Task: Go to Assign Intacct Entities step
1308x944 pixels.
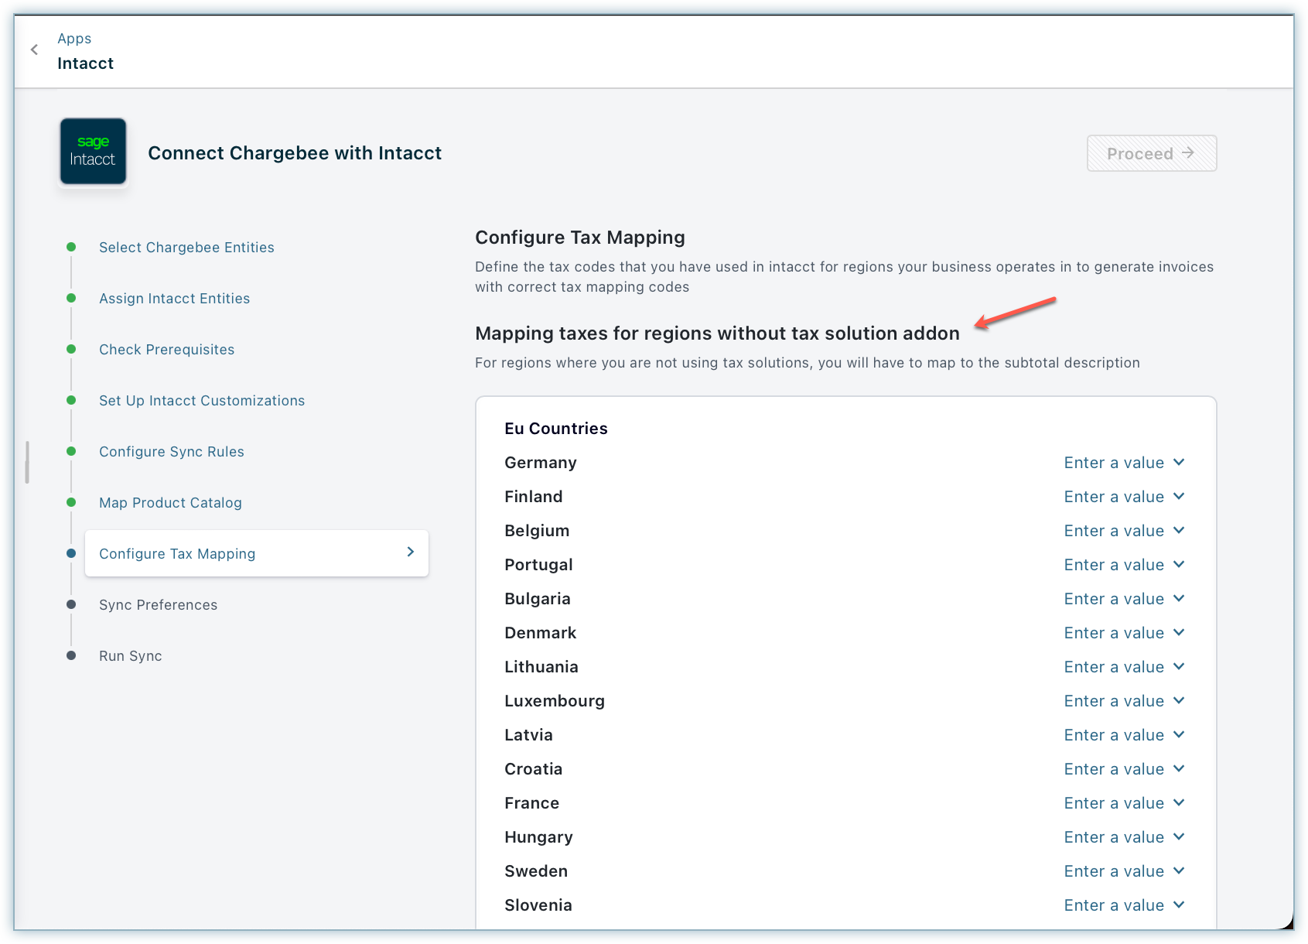Action: point(174,299)
